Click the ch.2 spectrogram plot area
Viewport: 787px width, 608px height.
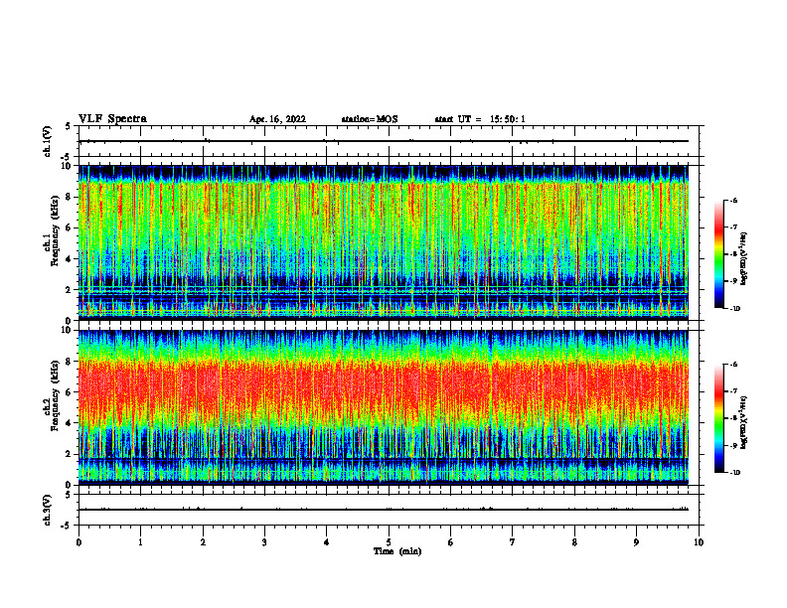point(383,407)
